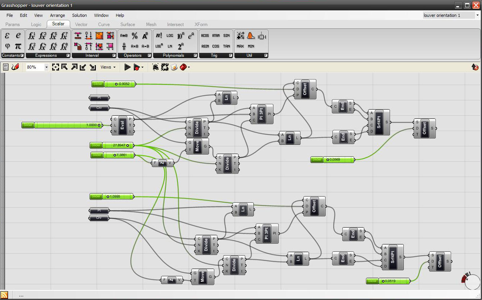Select the Golden ratio phi constant
Screen dimensions: 482x300
coord(7,46)
